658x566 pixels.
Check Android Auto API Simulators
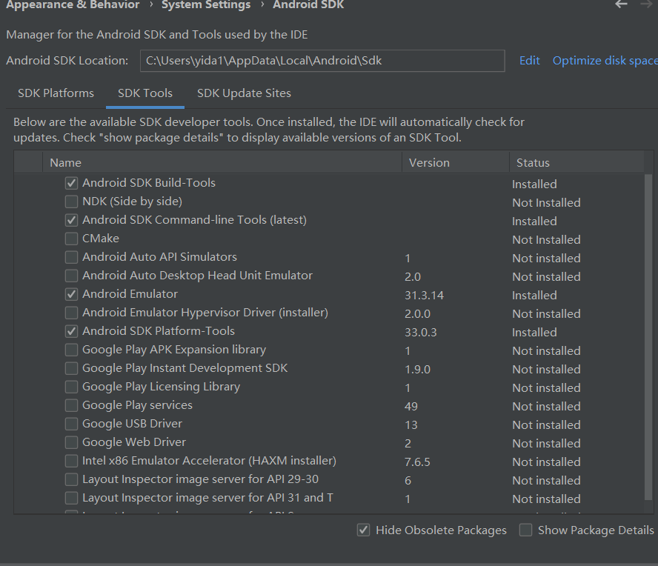(71, 257)
